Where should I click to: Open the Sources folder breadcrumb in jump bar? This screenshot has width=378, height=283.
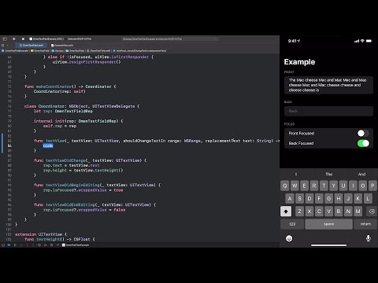tap(57, 50)
